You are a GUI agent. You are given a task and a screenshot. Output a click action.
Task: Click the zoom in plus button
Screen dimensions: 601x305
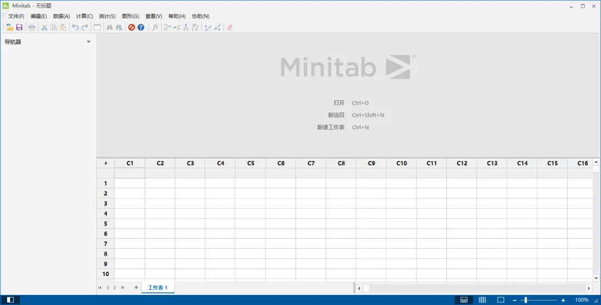tap(563, 300)
